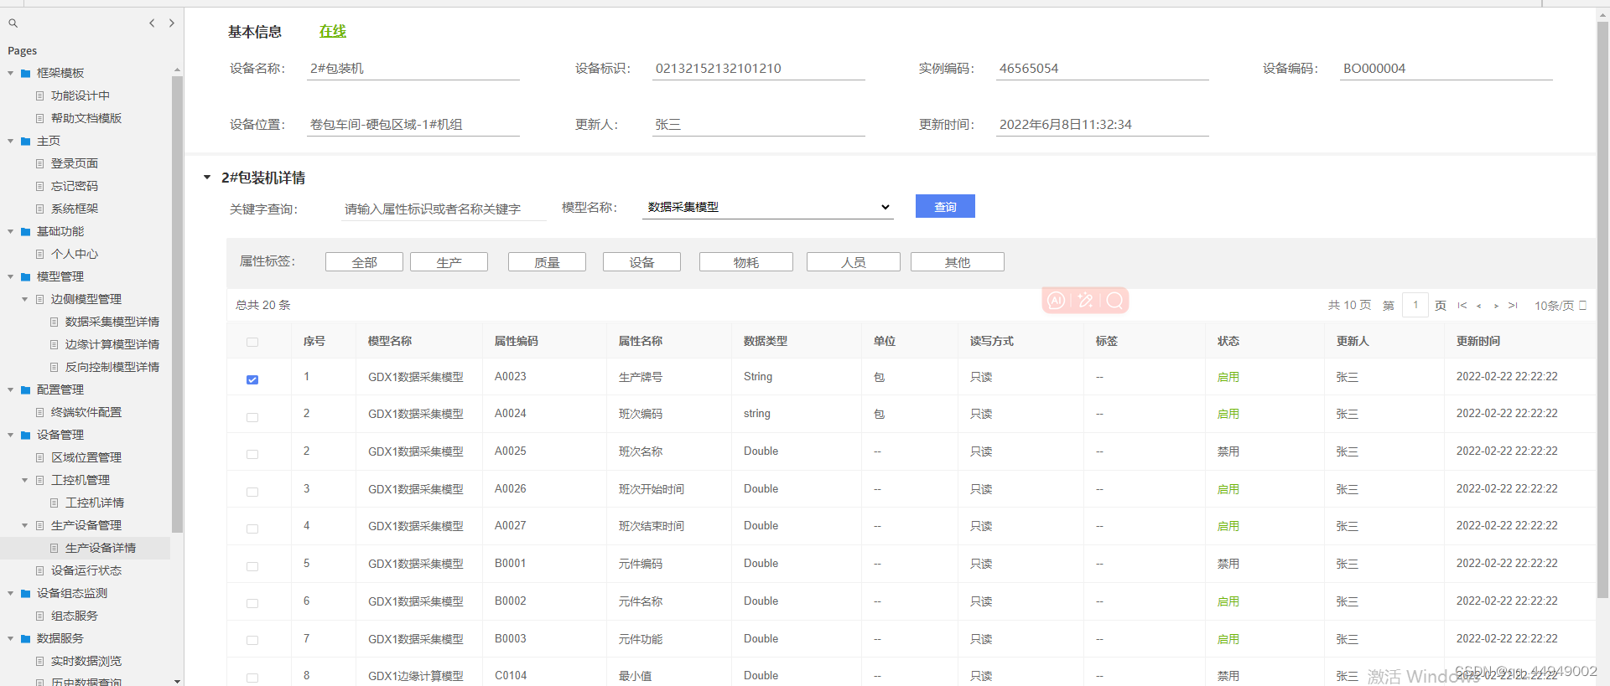Tick the checkbox for row B0001
1610x686 pixels.
point(252,566)
